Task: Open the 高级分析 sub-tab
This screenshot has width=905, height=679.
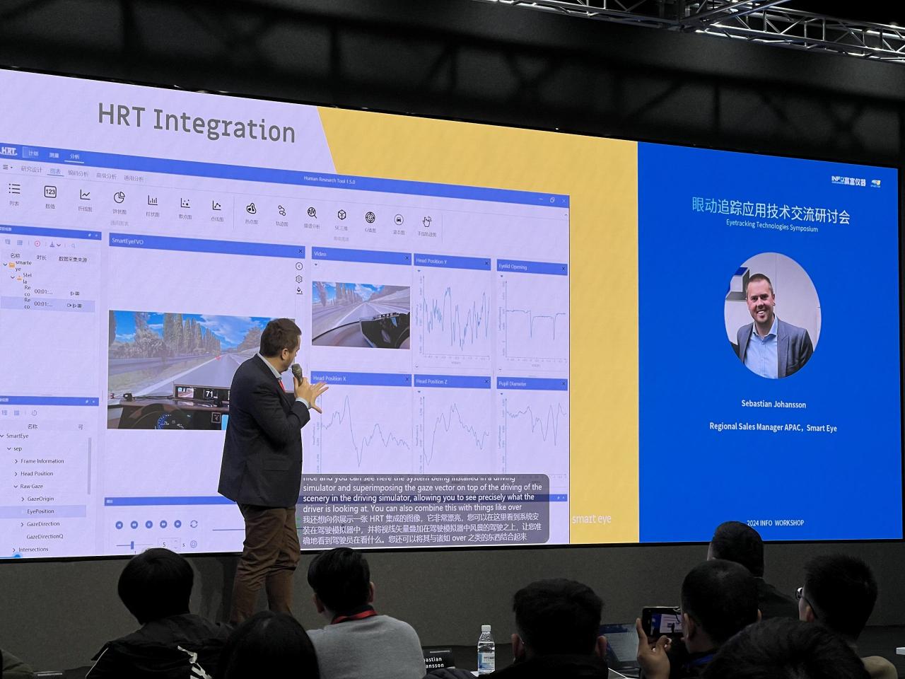Action: pyautogui.click(x=106, y=175)
